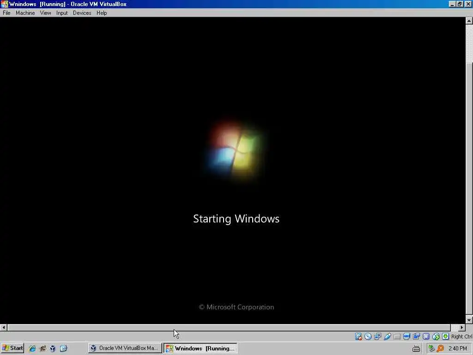Click the horizontal scrollbar left arrow

click(x=3, y=327)
